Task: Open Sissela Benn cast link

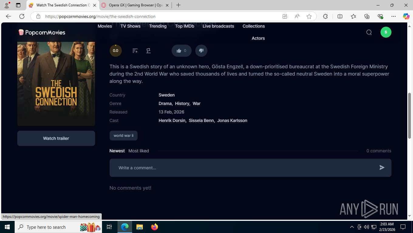Action: tap(201, 120)
